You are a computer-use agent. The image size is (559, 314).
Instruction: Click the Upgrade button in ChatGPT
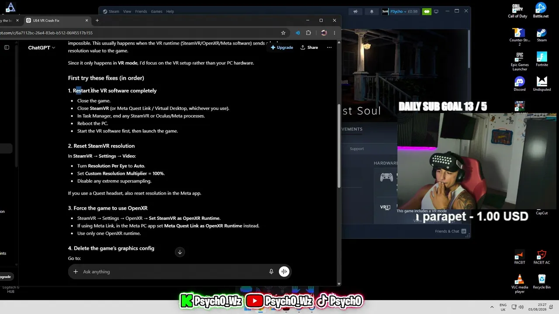pyautogui.click(x=282, y=48)
